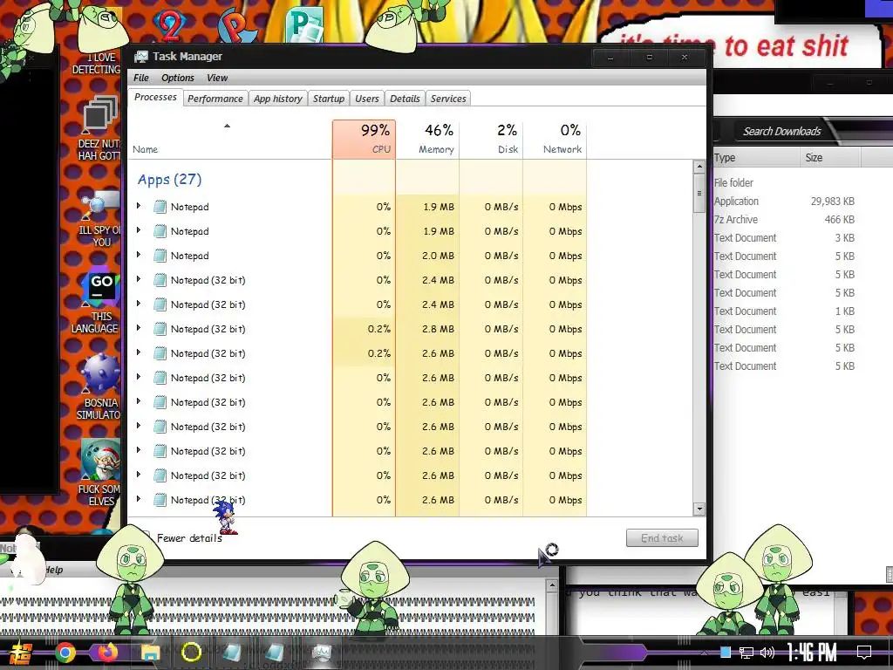Viewport: 893px width, 670px height.
Task: Click the network icon in system tray
Action: tap(746, 653)
